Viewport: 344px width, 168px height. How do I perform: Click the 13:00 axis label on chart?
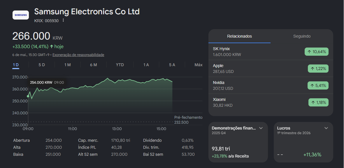[117, 129]
